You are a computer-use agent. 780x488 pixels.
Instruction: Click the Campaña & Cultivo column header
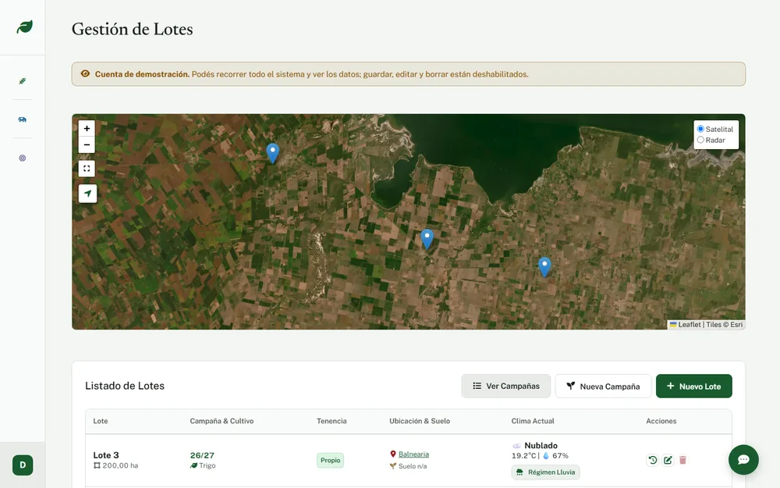tap(222, 421)
